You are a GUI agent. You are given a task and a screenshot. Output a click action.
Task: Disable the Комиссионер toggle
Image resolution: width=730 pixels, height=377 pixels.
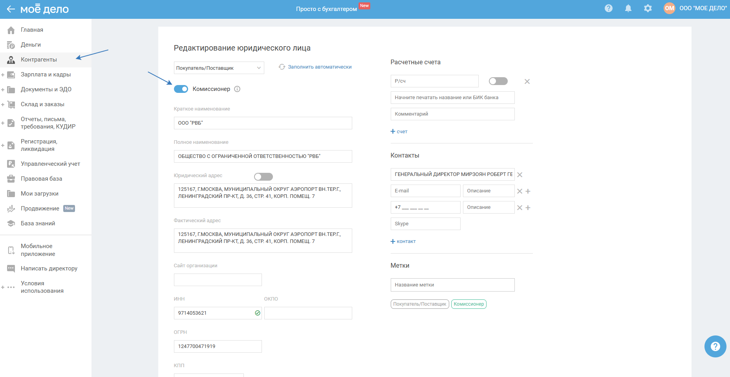pyautogui.click(x=181, y=89)
